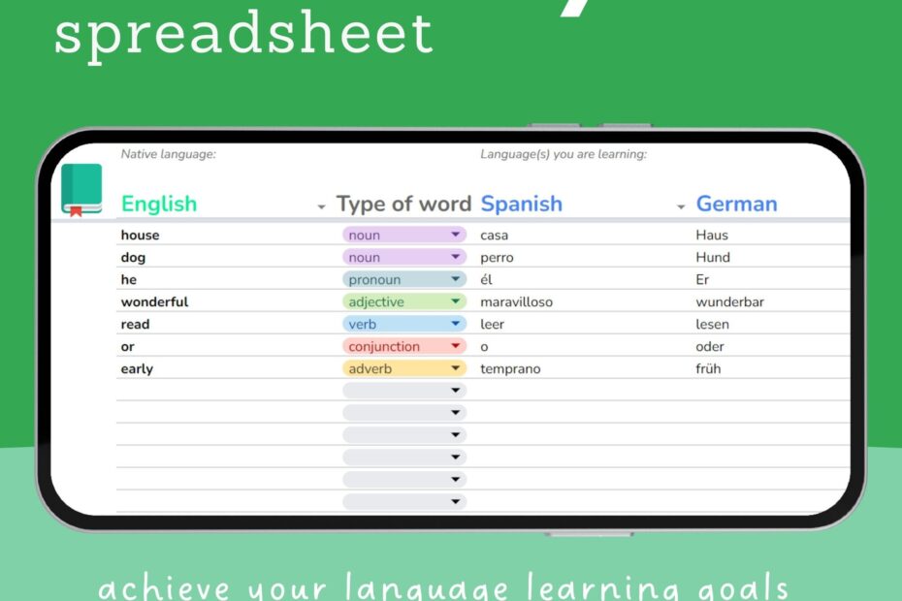Select the English cell he
902x601 pixels.
(129, 279)
